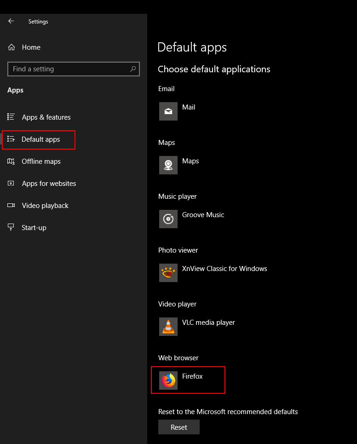357x444 pixels.
Task: Click the Home house icon
Action: click(x=12, y=47)
